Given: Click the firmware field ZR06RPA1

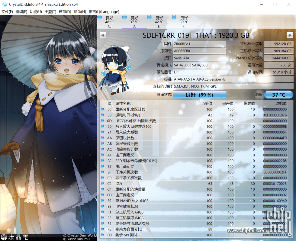Looking at the screenshot, I should click(199, 44).
